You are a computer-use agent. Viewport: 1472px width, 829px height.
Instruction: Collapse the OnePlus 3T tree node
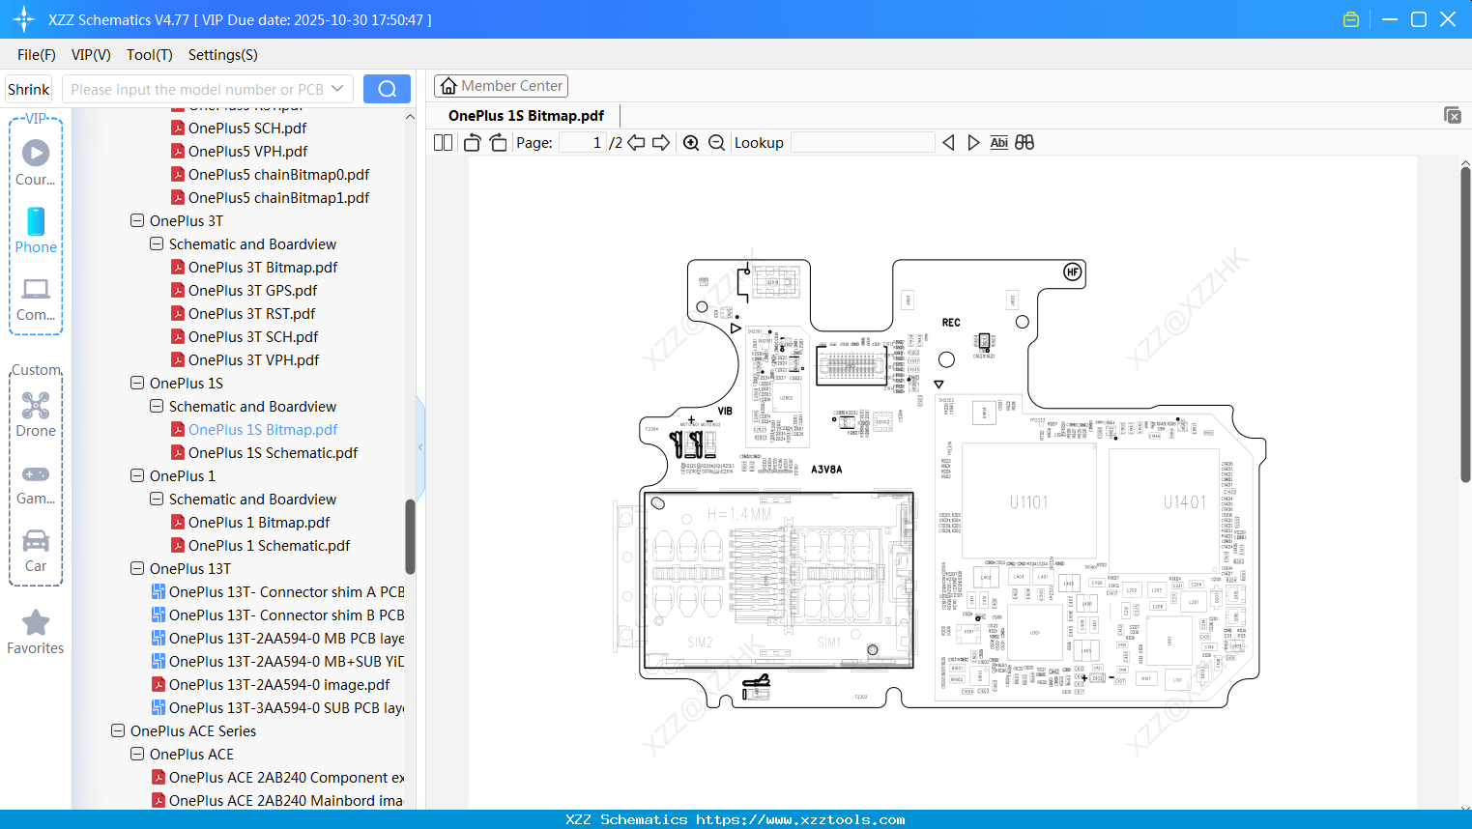(137, 220)
